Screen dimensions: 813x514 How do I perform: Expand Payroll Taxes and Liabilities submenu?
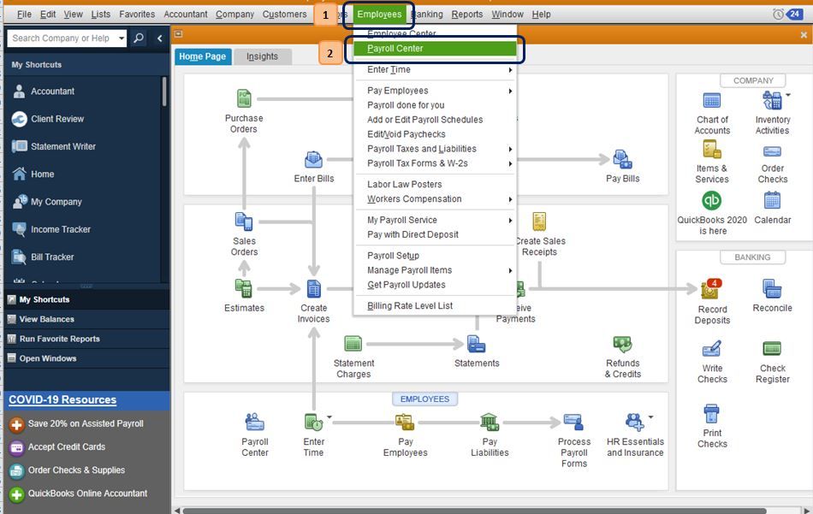[510, 149]
